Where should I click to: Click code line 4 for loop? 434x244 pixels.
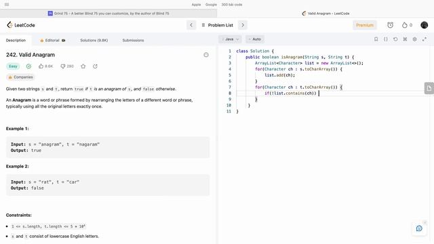click(298, 69)
